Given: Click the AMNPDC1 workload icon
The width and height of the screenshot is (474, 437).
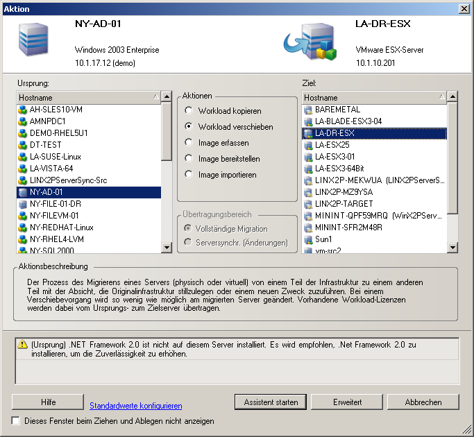Looking at the screenshot, I should [x=23, y=121].
